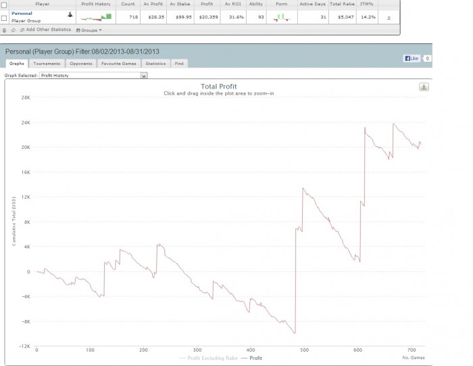Open the Form mini chart thumbnail
The width and height of the screenshot is (473, 366).
pyautogui.click(x=282, y=17)
